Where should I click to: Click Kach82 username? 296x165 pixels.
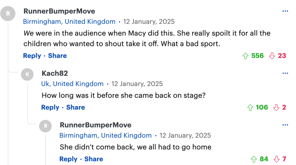55,73
